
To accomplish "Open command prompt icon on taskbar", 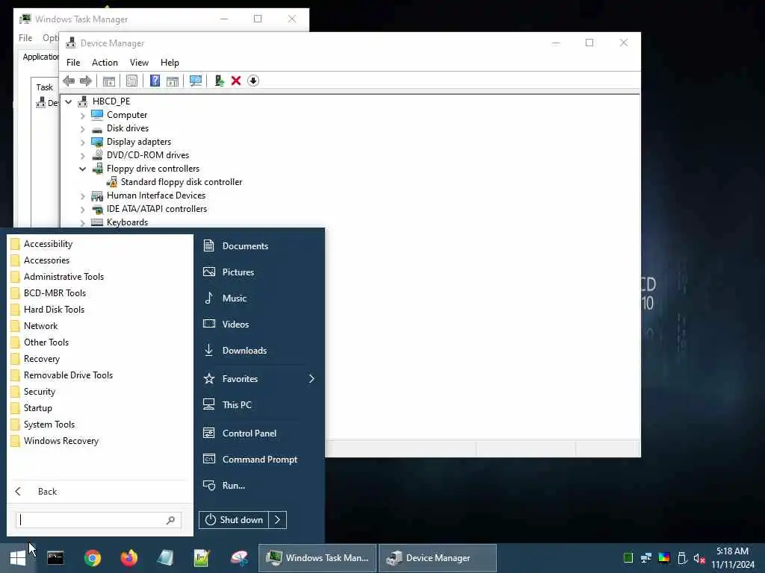I will 55,558.
